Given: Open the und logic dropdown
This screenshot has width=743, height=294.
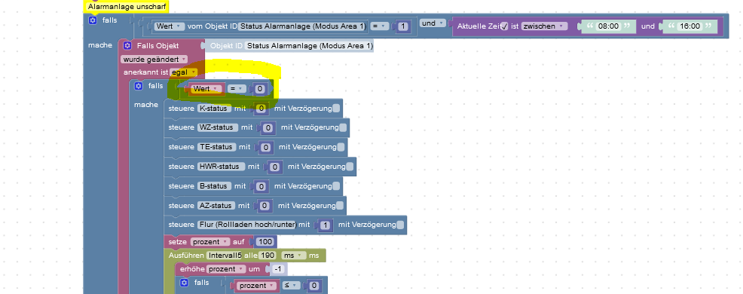Looking at the screenshot, I should tap(433, 23).
